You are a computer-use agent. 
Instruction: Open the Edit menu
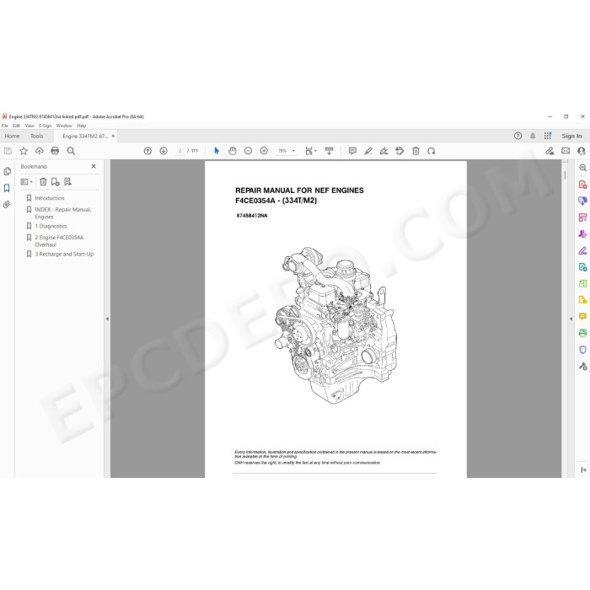coord(17,126)
